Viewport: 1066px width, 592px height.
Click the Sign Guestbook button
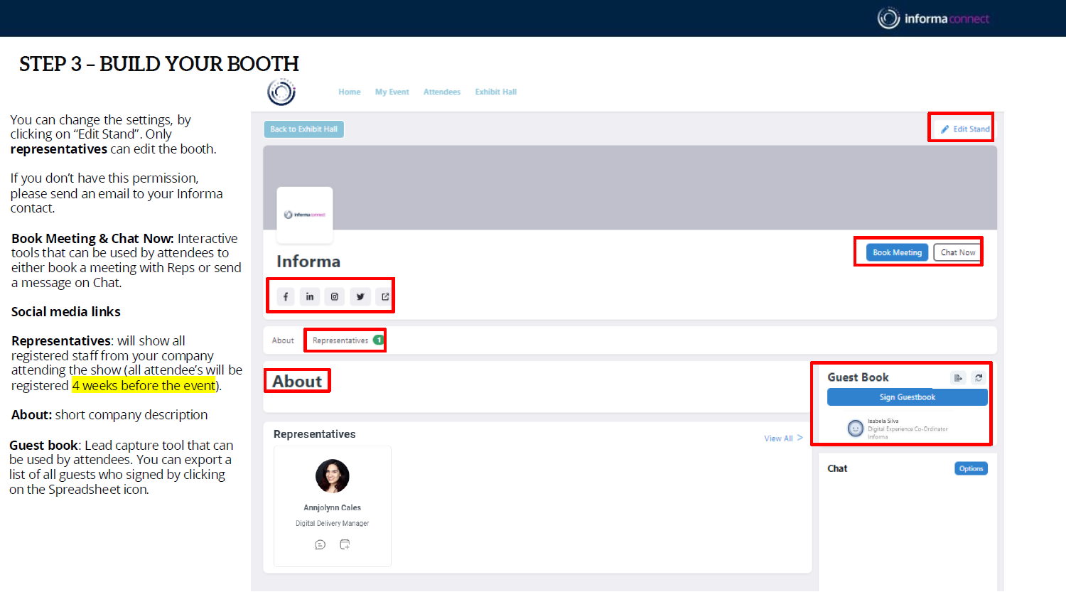click(907, 397)
